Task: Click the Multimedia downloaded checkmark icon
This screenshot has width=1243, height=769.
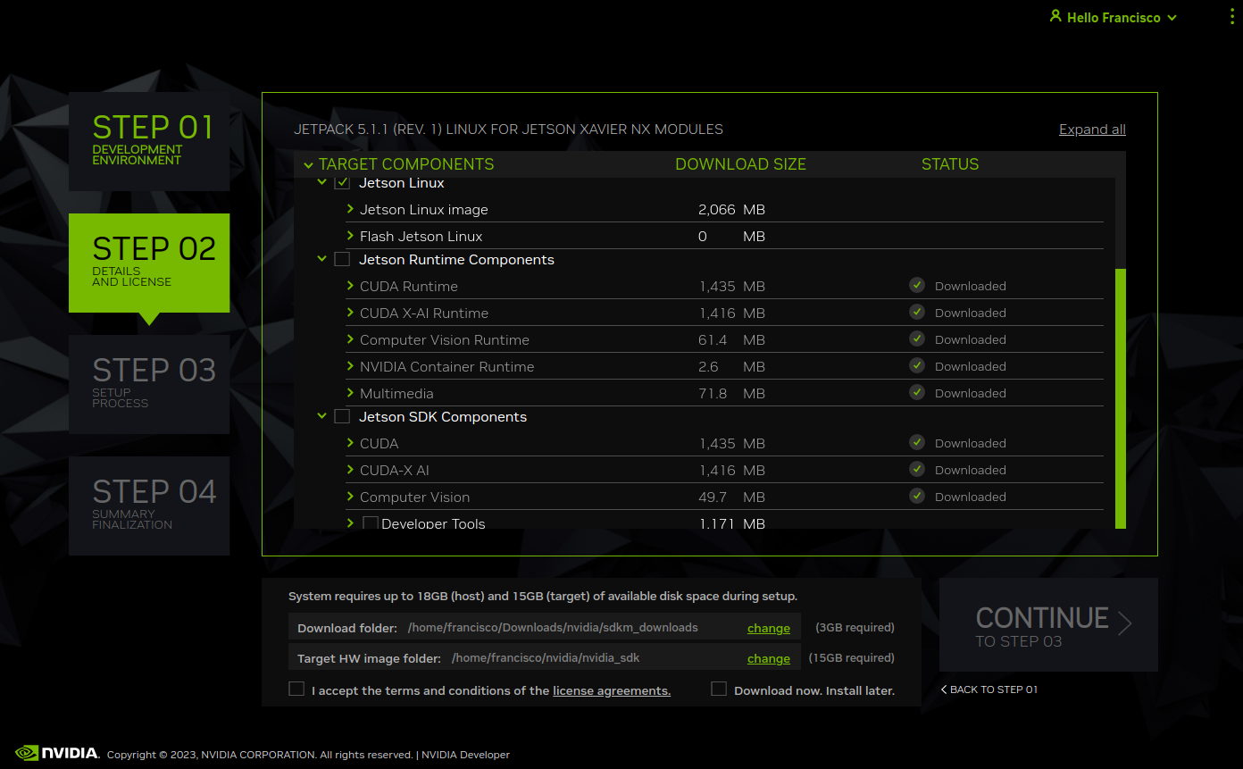Action: [916, 392]
